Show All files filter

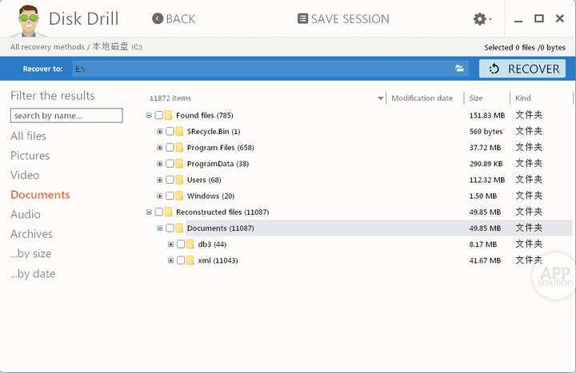(x=28, y=136)
